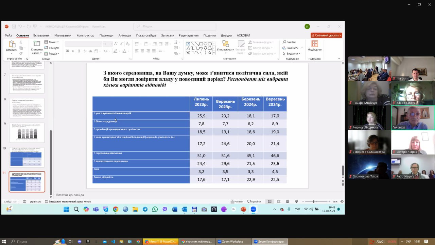The image size is (435, 245).
Task: Open the Insert (Вставлення) ribbon tab
Action: 41,35
